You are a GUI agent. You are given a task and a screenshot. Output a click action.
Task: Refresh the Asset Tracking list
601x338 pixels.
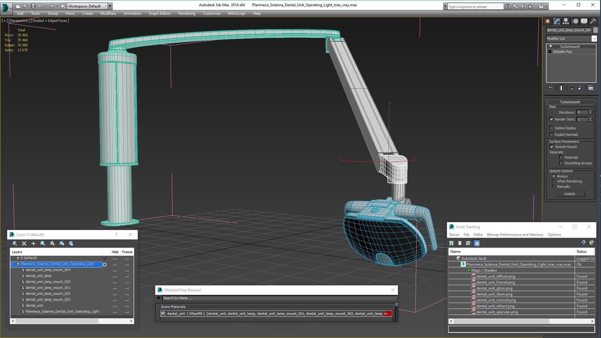coord(452,243)
